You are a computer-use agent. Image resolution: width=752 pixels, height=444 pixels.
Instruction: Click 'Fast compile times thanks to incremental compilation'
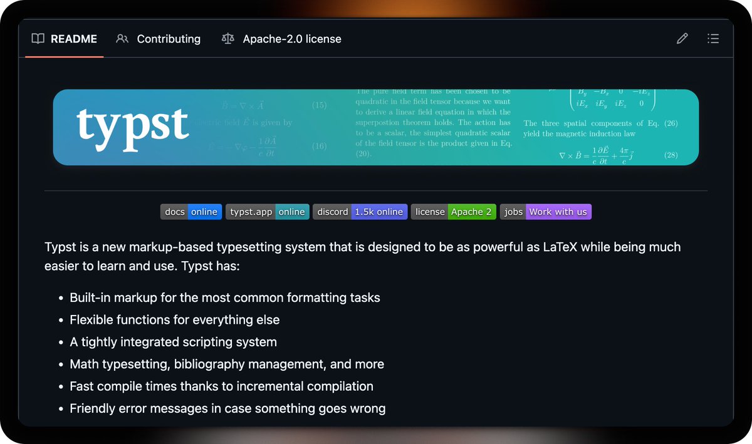[221, 386]
